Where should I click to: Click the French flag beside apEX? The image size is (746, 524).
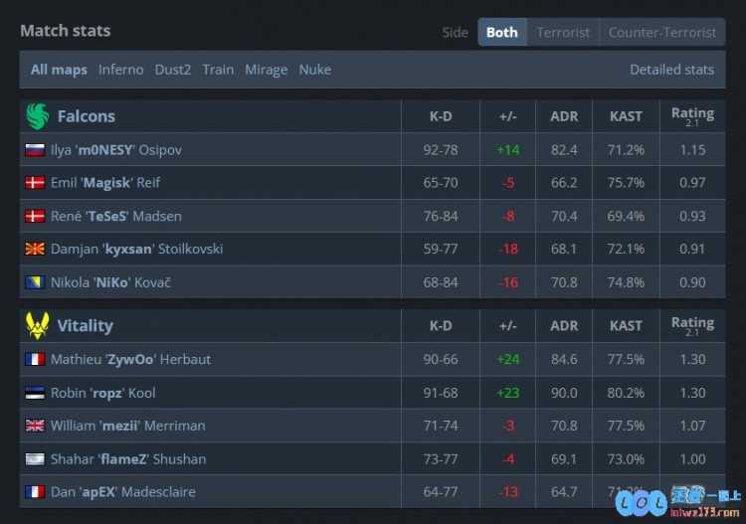click(35, 491)
